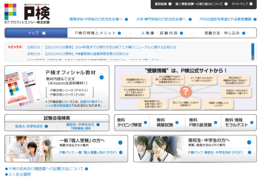
Task: Open サイトマップ link
Action: pos(240,4)
